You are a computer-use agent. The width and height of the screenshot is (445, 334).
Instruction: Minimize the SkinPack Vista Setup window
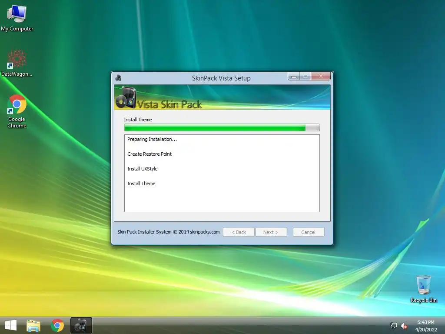(294, 76)
